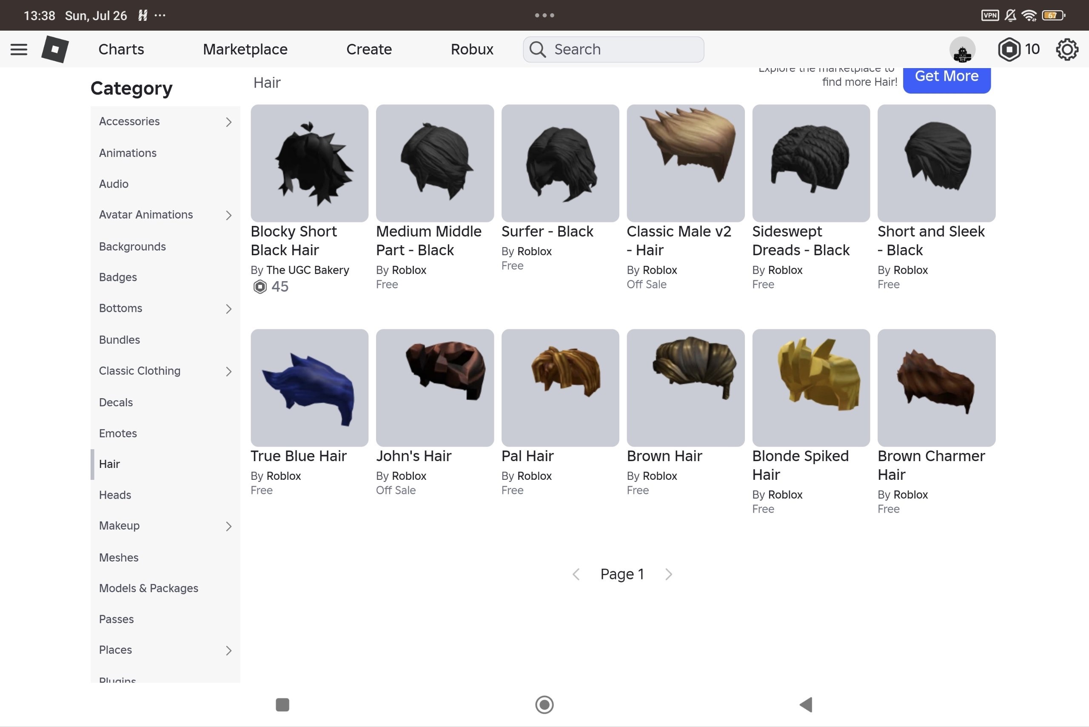Open the avatar profile picture
This screenshot has width=1089, height=727.
pos(962,50)
